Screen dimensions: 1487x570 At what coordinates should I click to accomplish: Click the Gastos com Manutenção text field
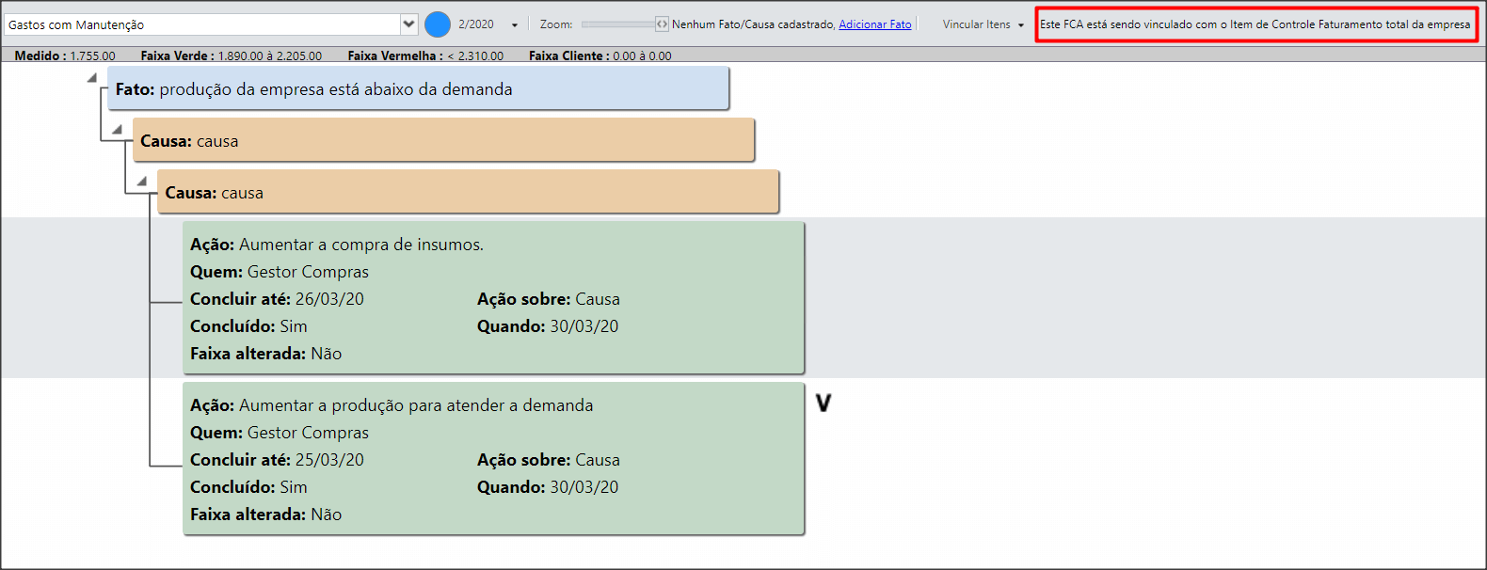[x=202, y=24]
